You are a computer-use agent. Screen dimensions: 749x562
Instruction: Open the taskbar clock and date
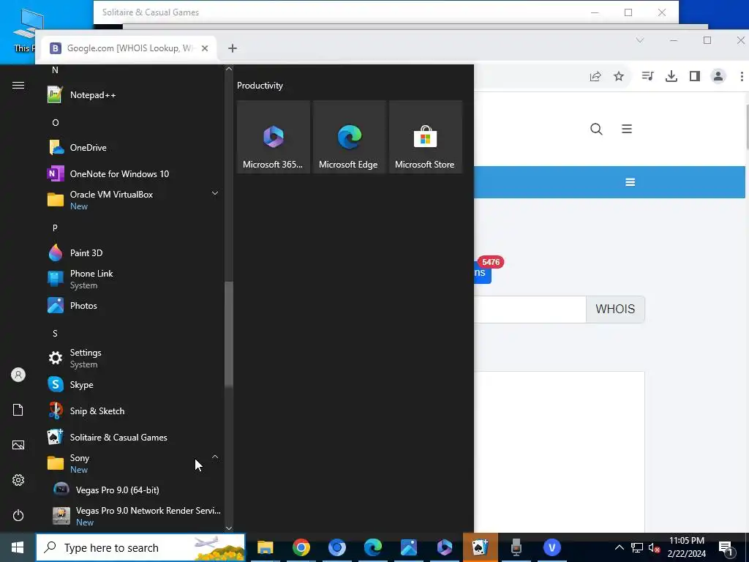pyautogui.click(x=687, y=547)
